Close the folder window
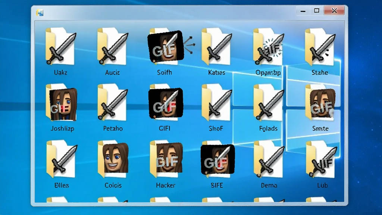Screen dimensions: 382x215 coord(334,11)
